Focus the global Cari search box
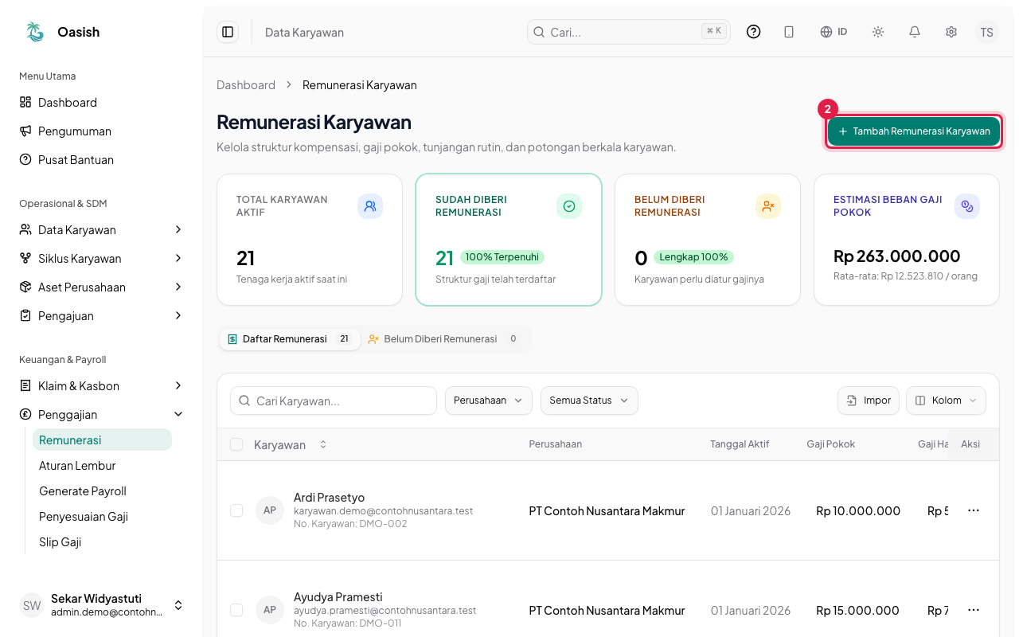The image size is (1019, 637). [629, 32]
